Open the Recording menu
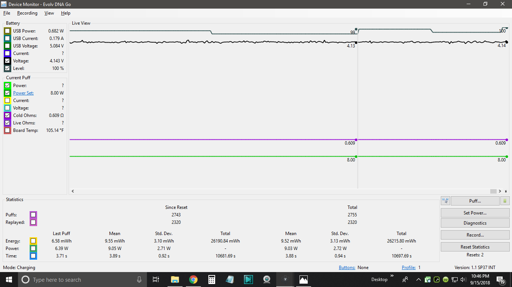 pyautogui.click(x=27, y=13)
